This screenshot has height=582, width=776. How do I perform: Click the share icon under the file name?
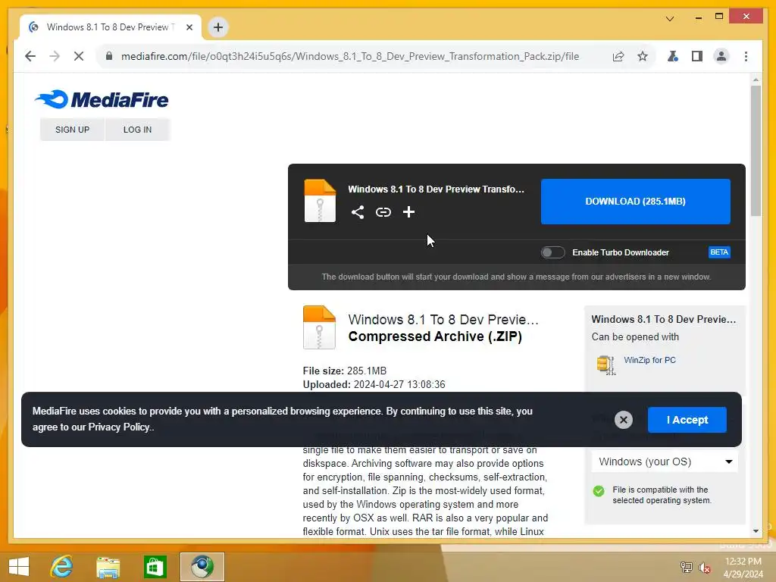[358, 212]
